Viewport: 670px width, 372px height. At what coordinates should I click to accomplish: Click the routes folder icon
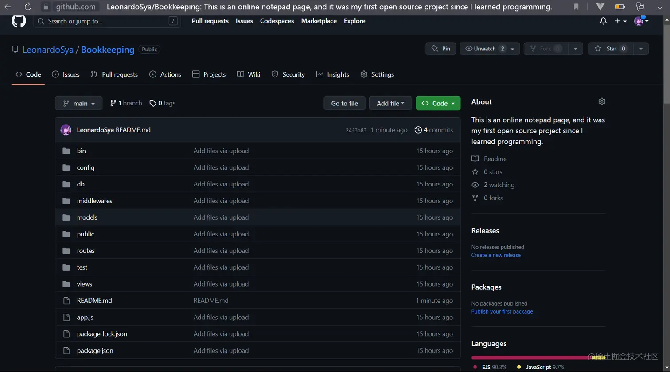(x=66, y=251)
